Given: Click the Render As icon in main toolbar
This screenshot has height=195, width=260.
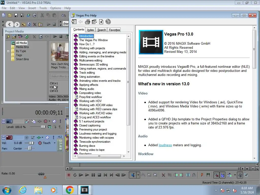Looking at the screenshot, I should coord(28,15).
